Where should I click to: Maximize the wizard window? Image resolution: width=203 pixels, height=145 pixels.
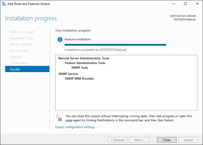[185, 4]
